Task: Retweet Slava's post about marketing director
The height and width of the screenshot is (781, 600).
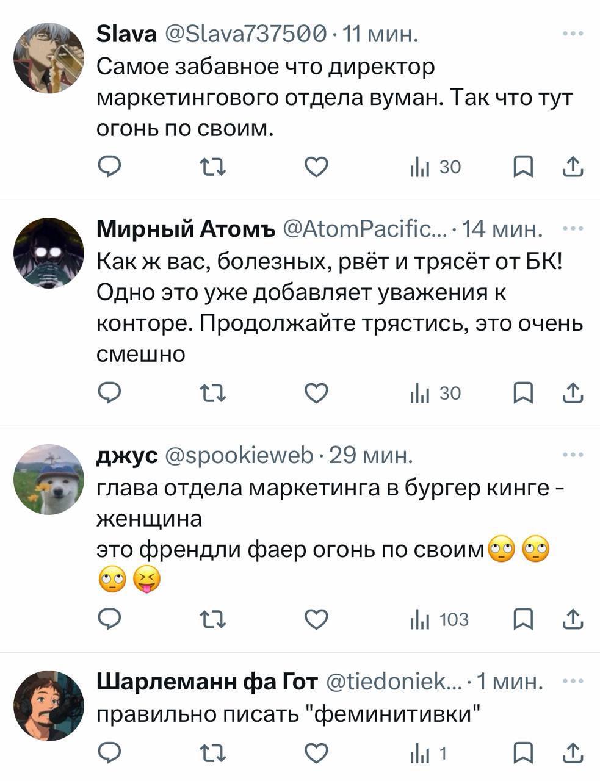Action: point(213,167)
